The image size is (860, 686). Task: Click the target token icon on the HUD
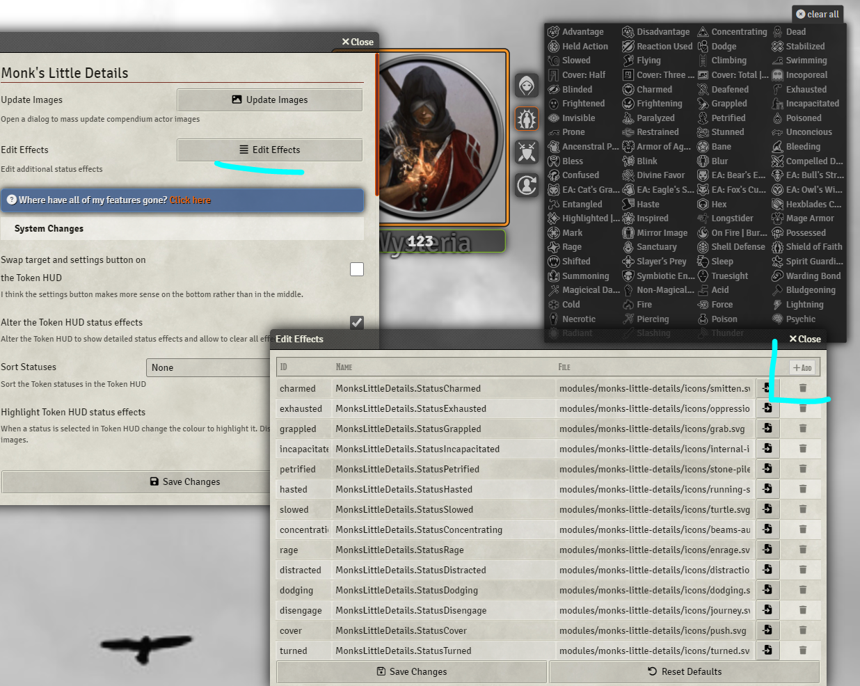point(526,185)
